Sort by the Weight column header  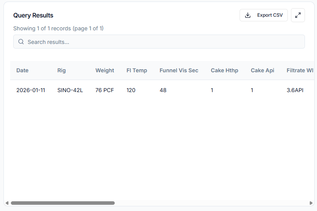(105, 70)
